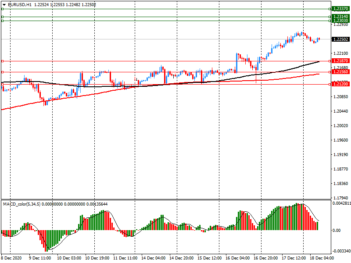The width and height of the screenshot is (351, 263).
Task: Select the 1.21200 red level label
Action: pyautogui.click(x=340, y=84)
